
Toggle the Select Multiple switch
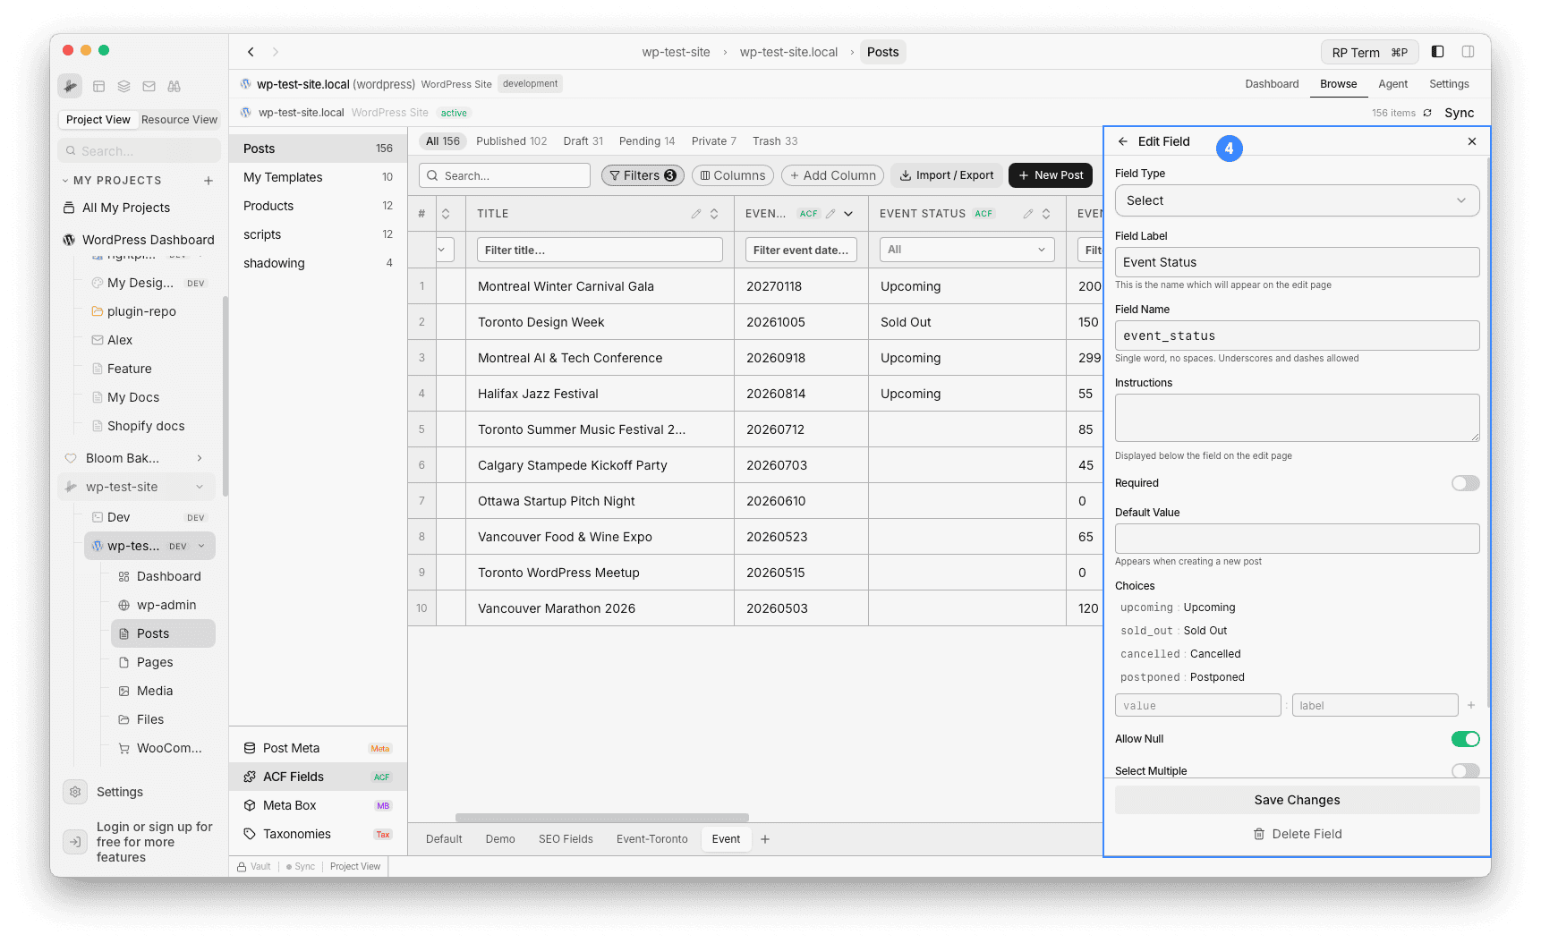[x=1465, y=770]
